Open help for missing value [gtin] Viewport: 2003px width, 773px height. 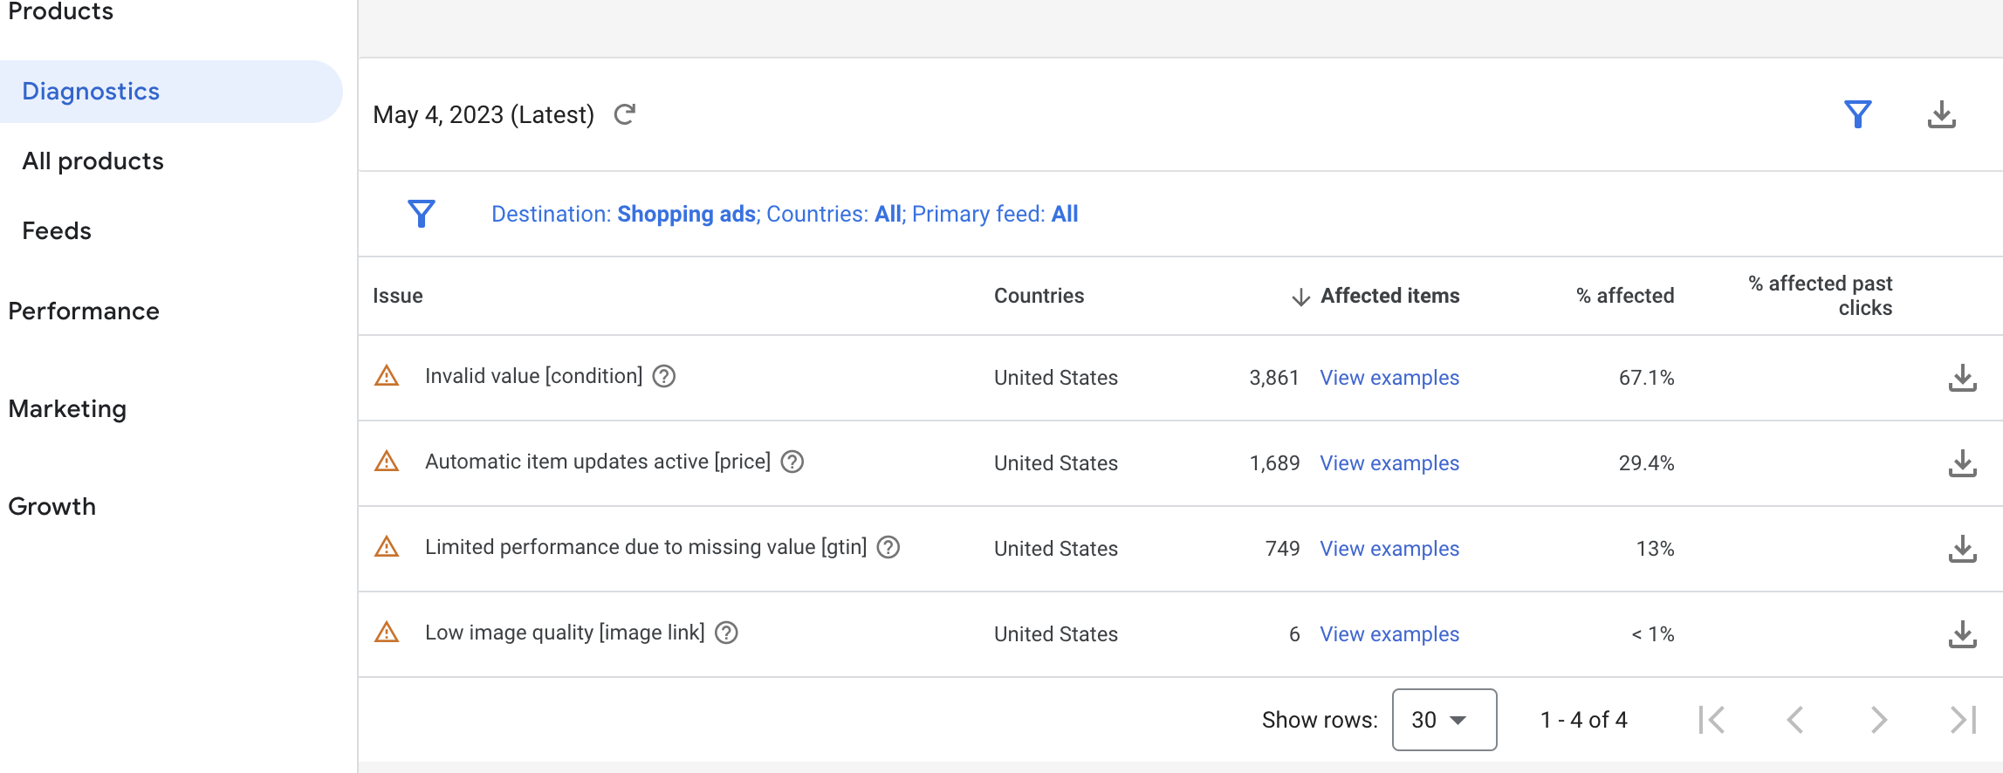(x=888, y=547)
